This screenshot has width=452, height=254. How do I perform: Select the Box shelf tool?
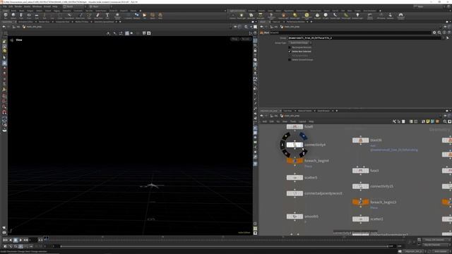pyautogui.click(x=6, y=16)
